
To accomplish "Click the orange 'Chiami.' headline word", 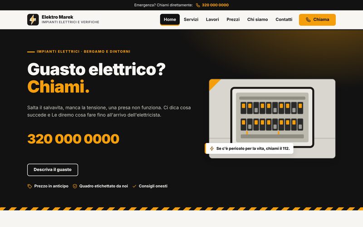I will [x=58, y=87].
